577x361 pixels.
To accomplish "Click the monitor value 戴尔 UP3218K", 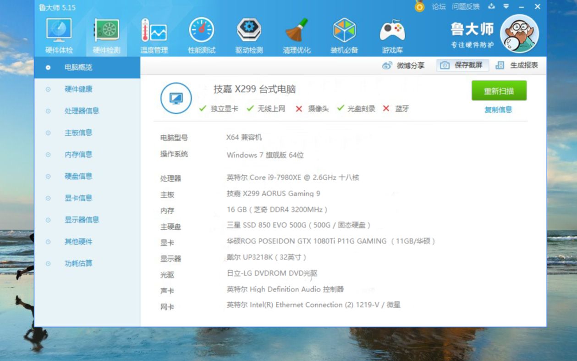I will [266, 257].
